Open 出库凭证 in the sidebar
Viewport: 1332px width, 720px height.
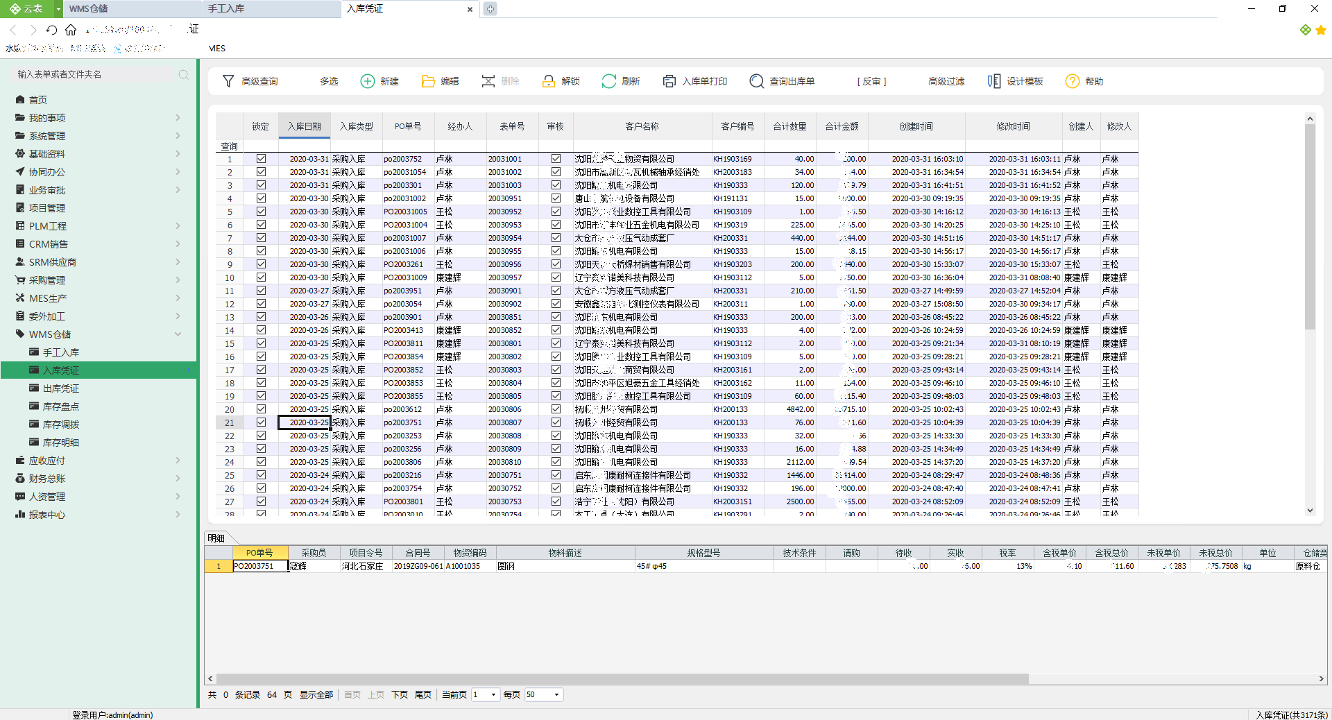(x=61, y=388)
